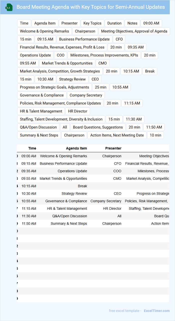Click the 'Break' tag chip

150,71
